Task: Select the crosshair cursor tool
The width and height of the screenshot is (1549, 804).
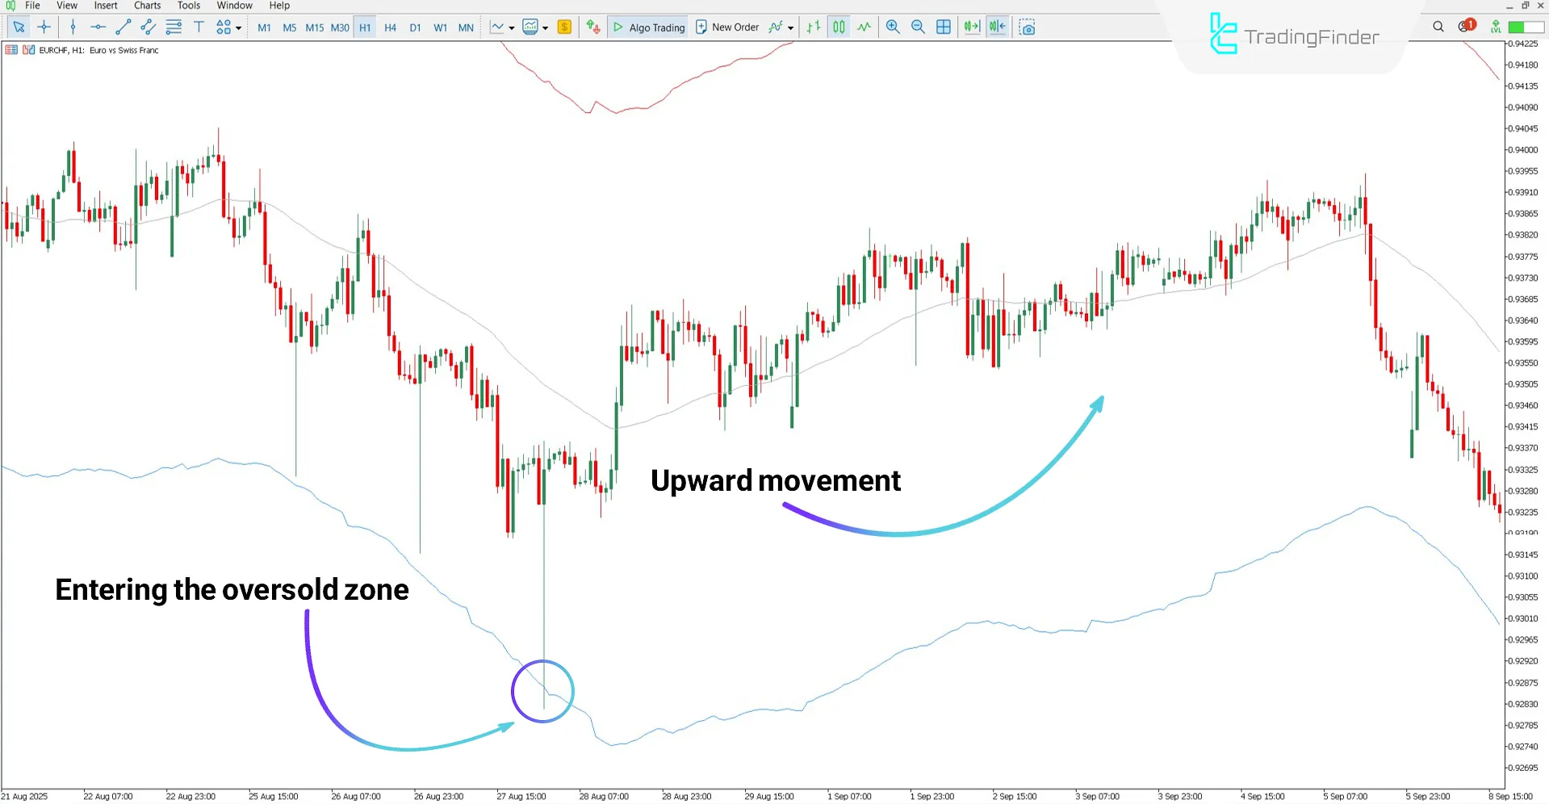Action: click(44, 27)
